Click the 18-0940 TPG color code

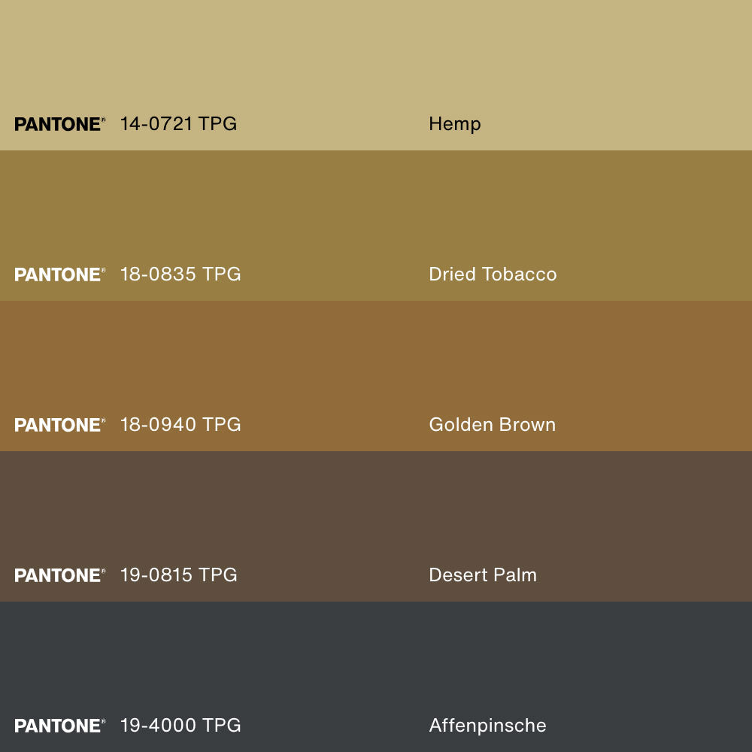[180, 425]
